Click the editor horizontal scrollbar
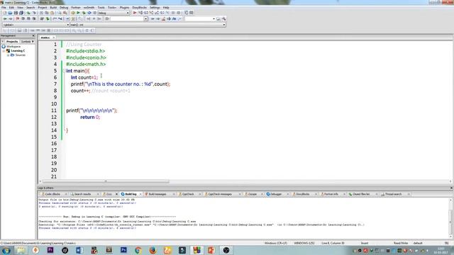Viewport: 454px width, 255px height. (x=106, y=181)
